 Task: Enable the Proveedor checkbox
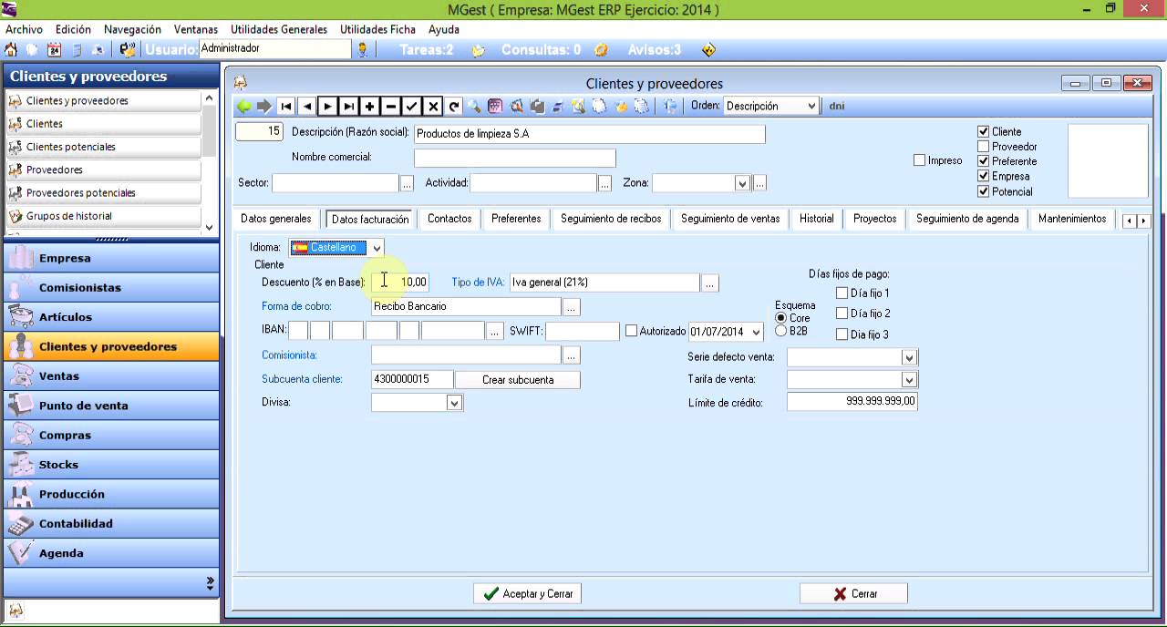[x=983, y=146]
